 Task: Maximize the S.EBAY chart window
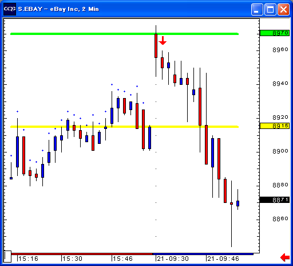point(270,9)
